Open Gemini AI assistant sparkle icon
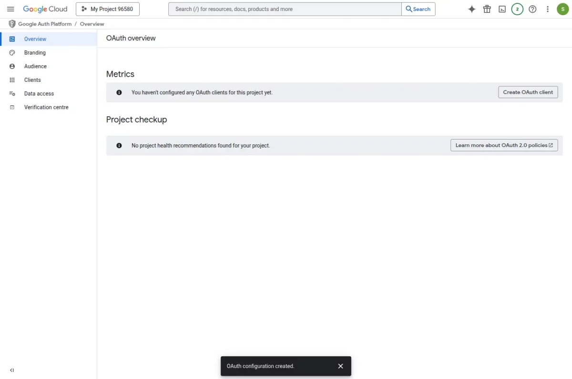The image size is (572, 379). pos(472,9)
